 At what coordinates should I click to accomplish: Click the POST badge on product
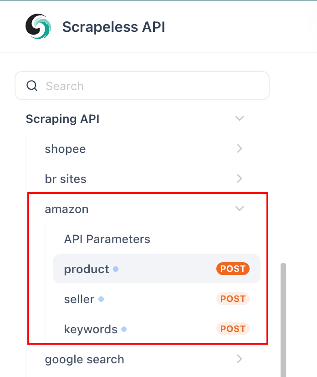click(233, 269)
